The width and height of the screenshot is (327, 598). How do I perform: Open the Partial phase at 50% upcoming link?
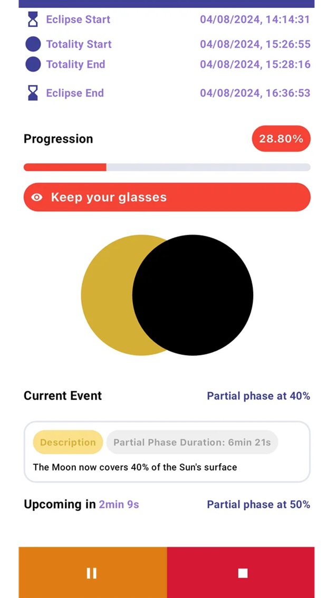258,504
